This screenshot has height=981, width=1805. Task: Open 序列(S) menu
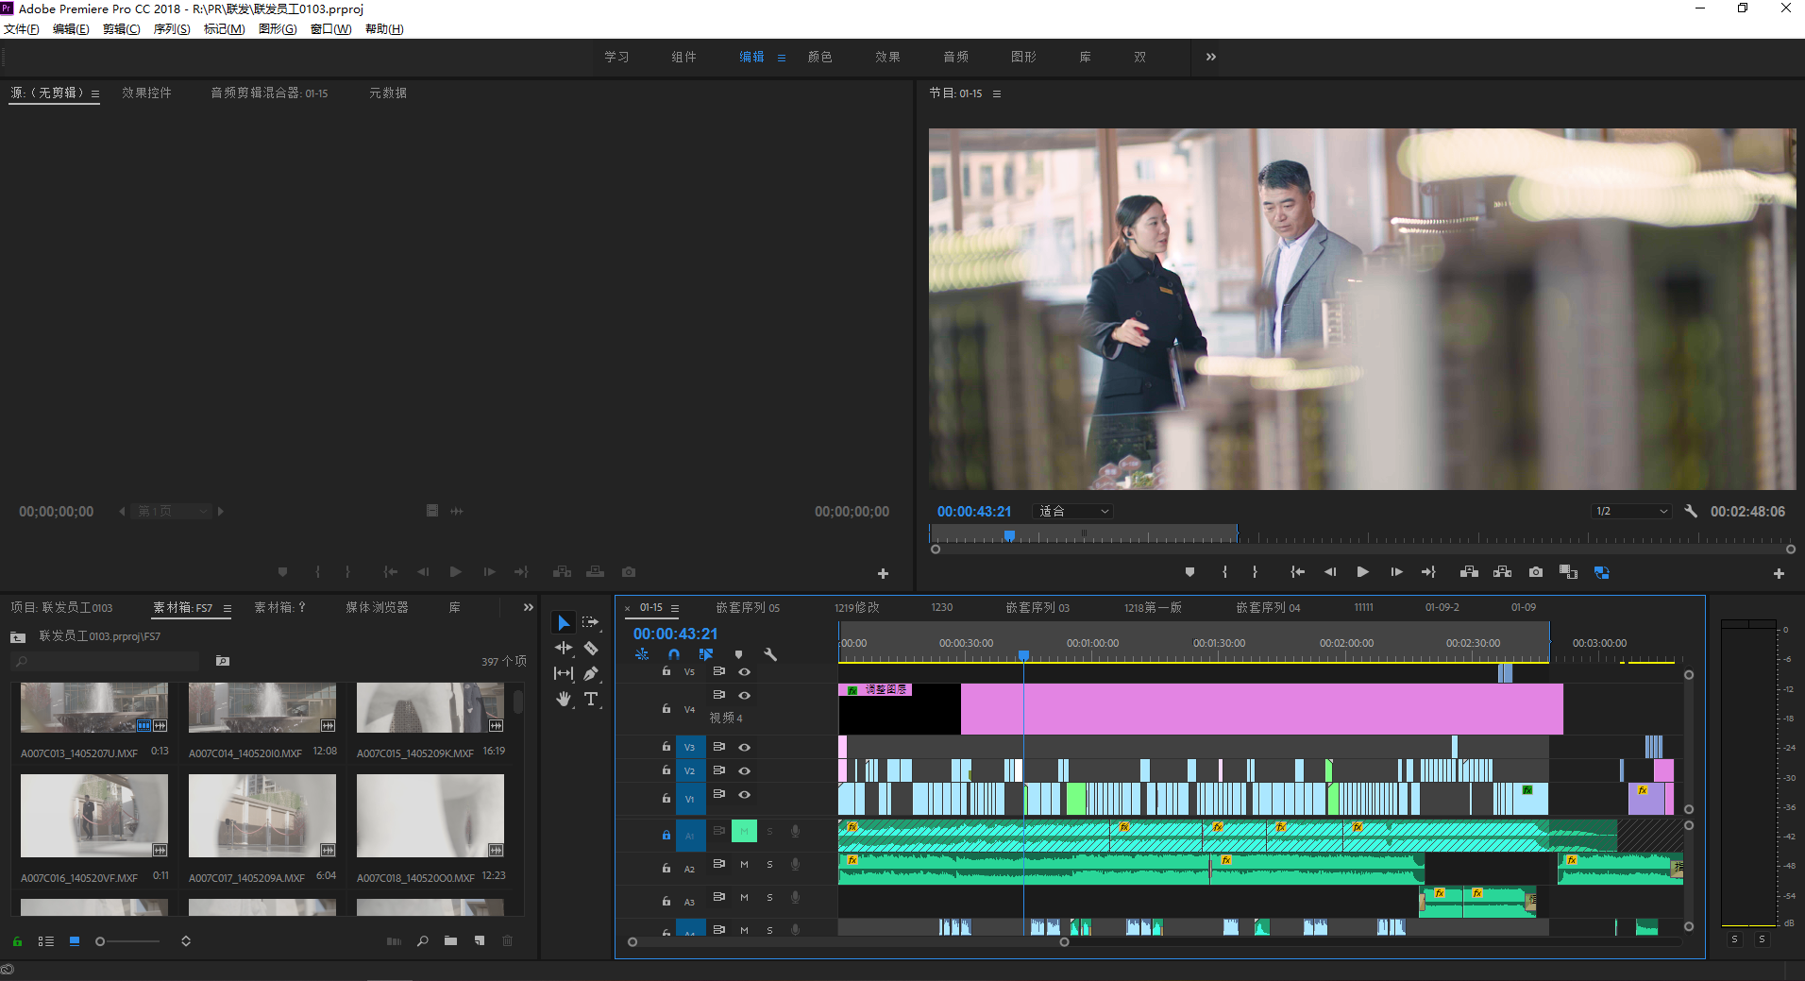tap(172, 29)
